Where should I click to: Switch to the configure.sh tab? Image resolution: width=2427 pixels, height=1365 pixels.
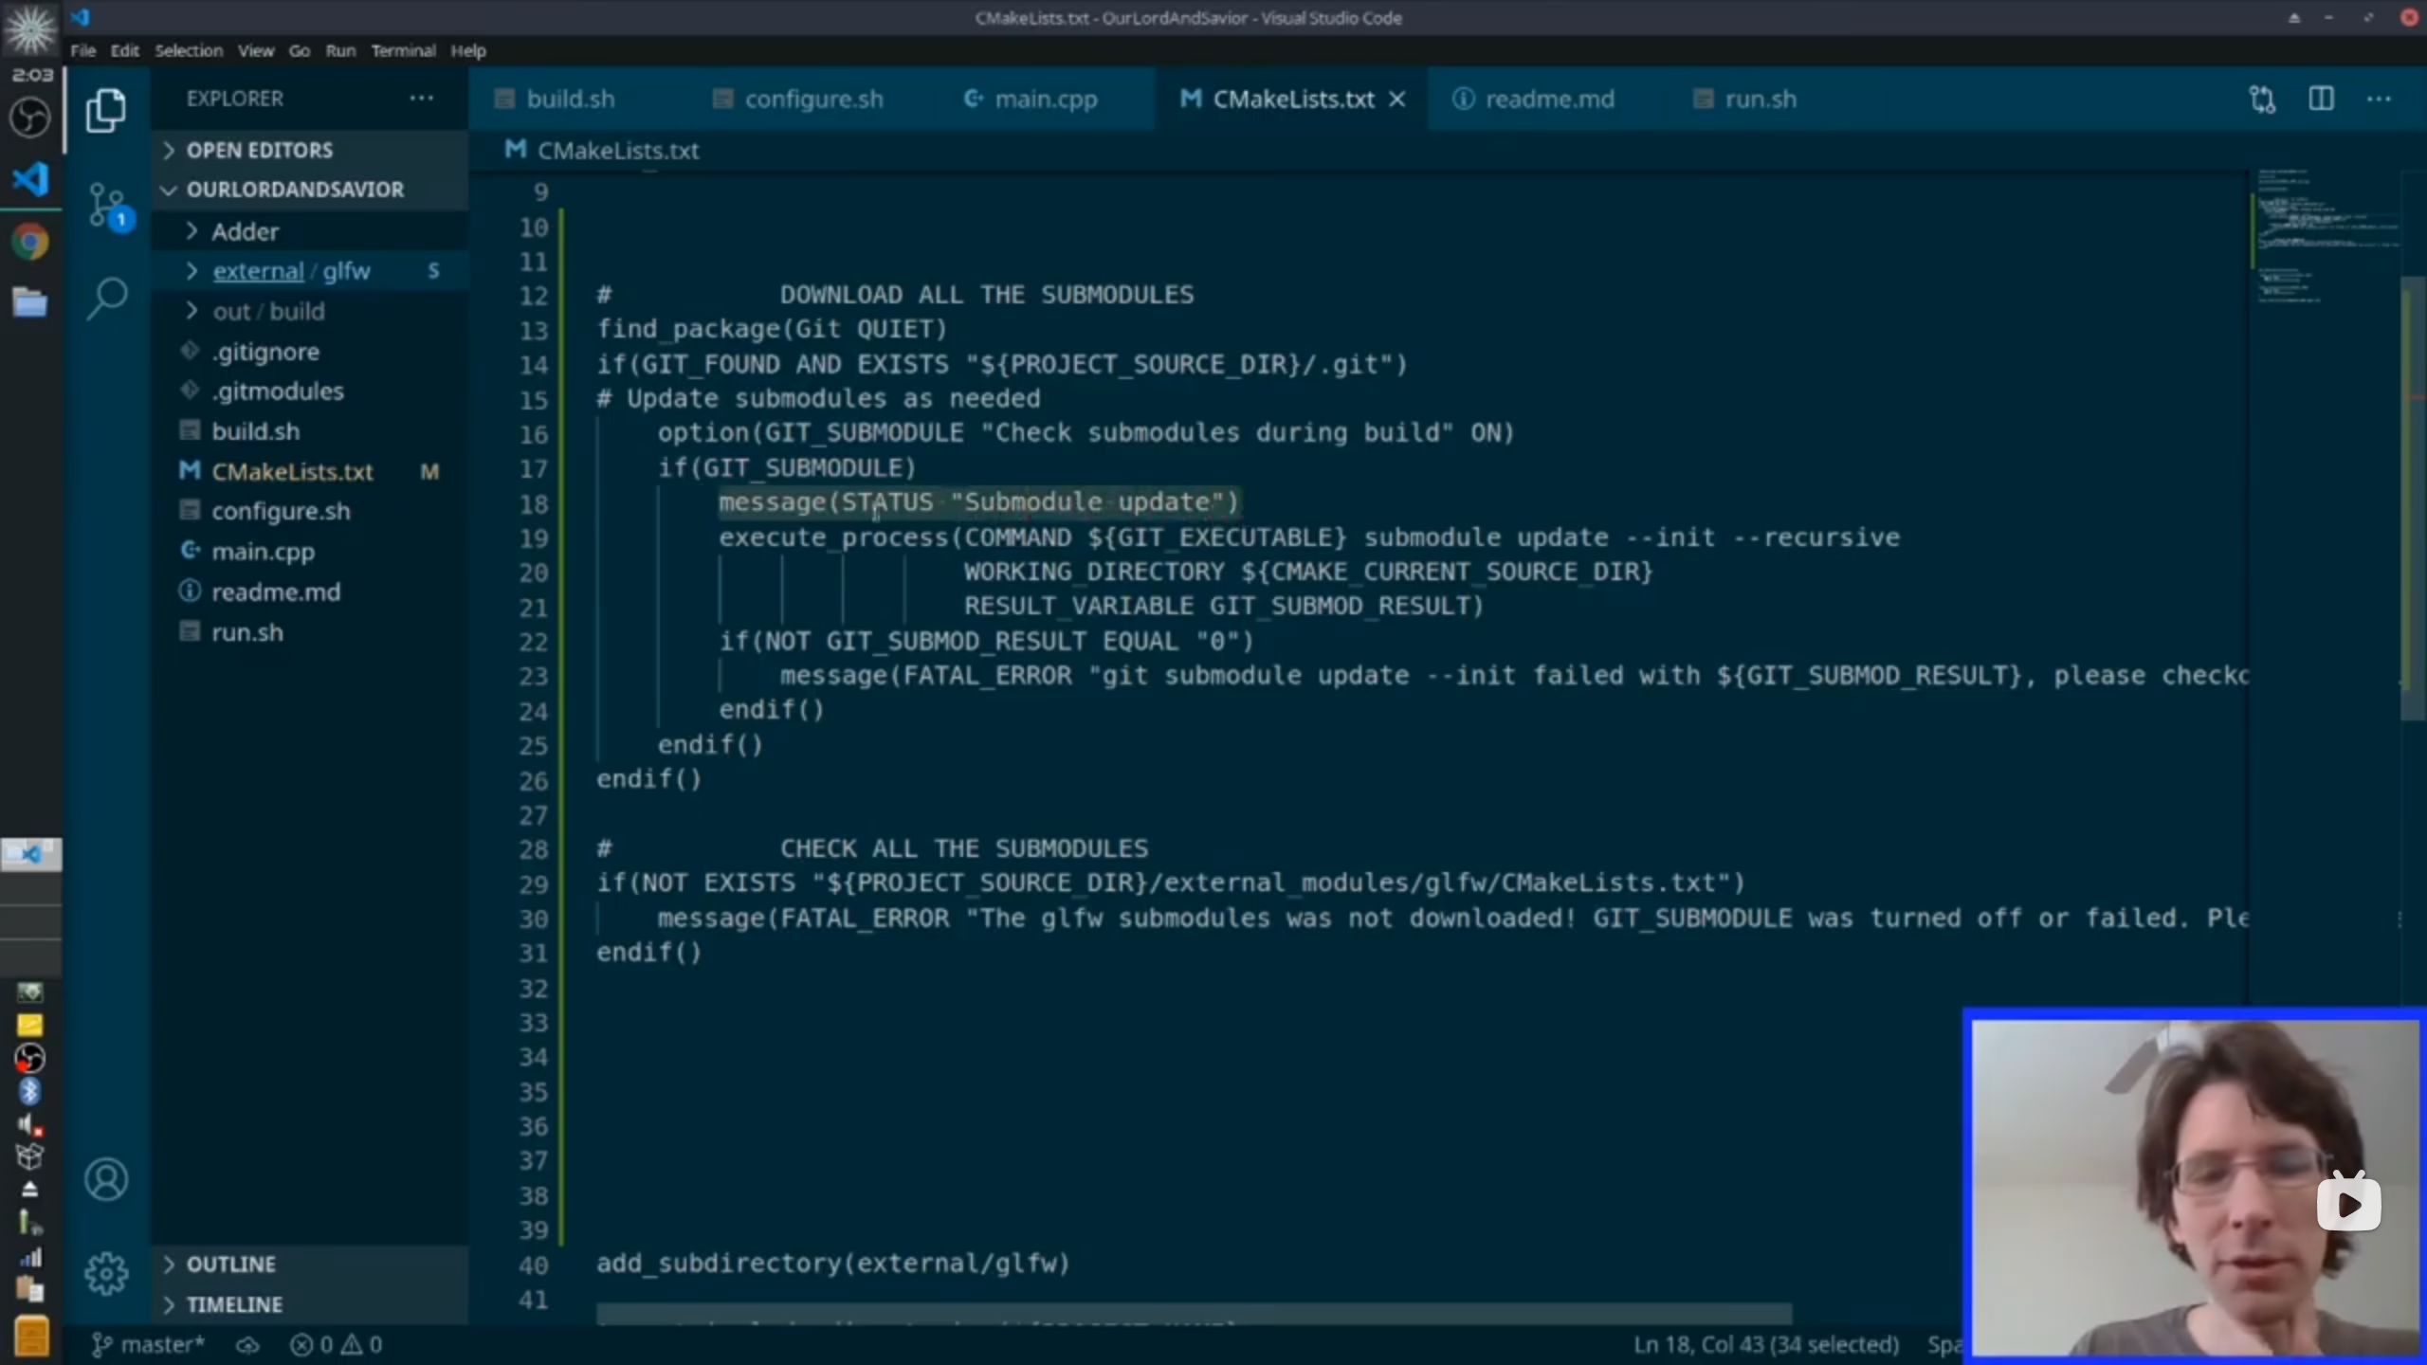[812, 99]
